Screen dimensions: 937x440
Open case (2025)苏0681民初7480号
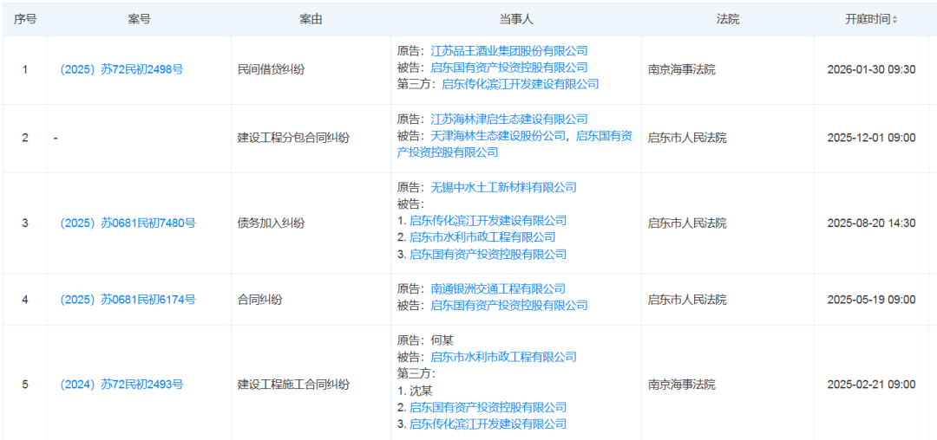(x=128, y=223)
